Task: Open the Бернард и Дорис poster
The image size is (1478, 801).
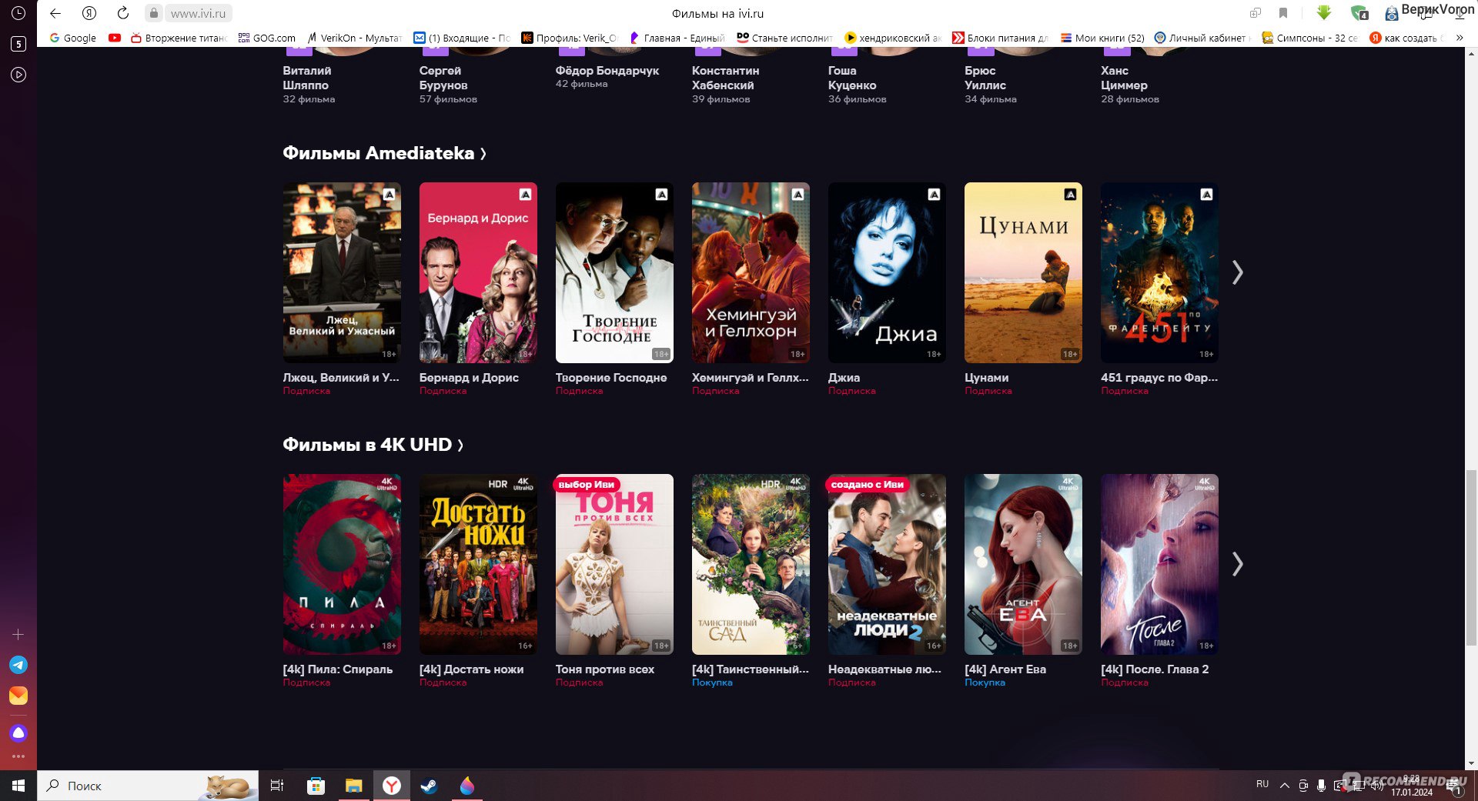Action: coord(478,272)
